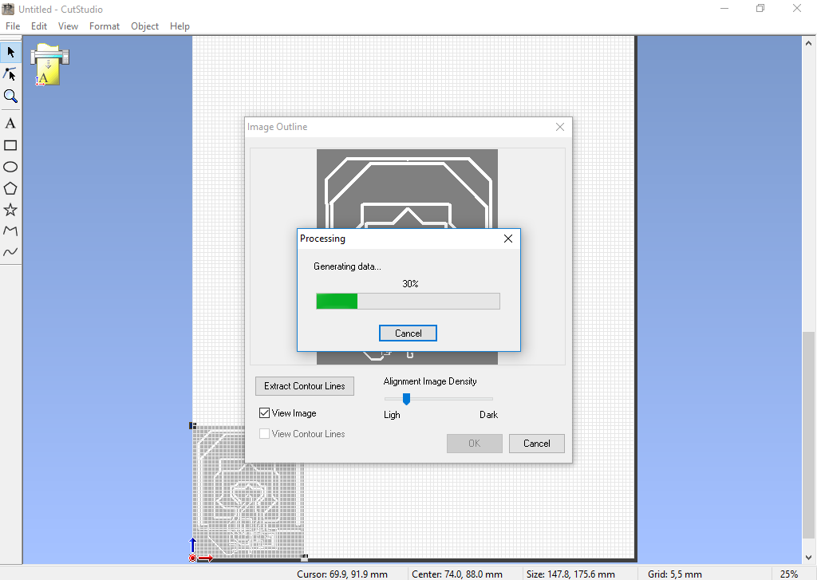The height and width of the screenshot is (580, 817).
Task: Click the scroll down arrow
Action: pos(807,557)
